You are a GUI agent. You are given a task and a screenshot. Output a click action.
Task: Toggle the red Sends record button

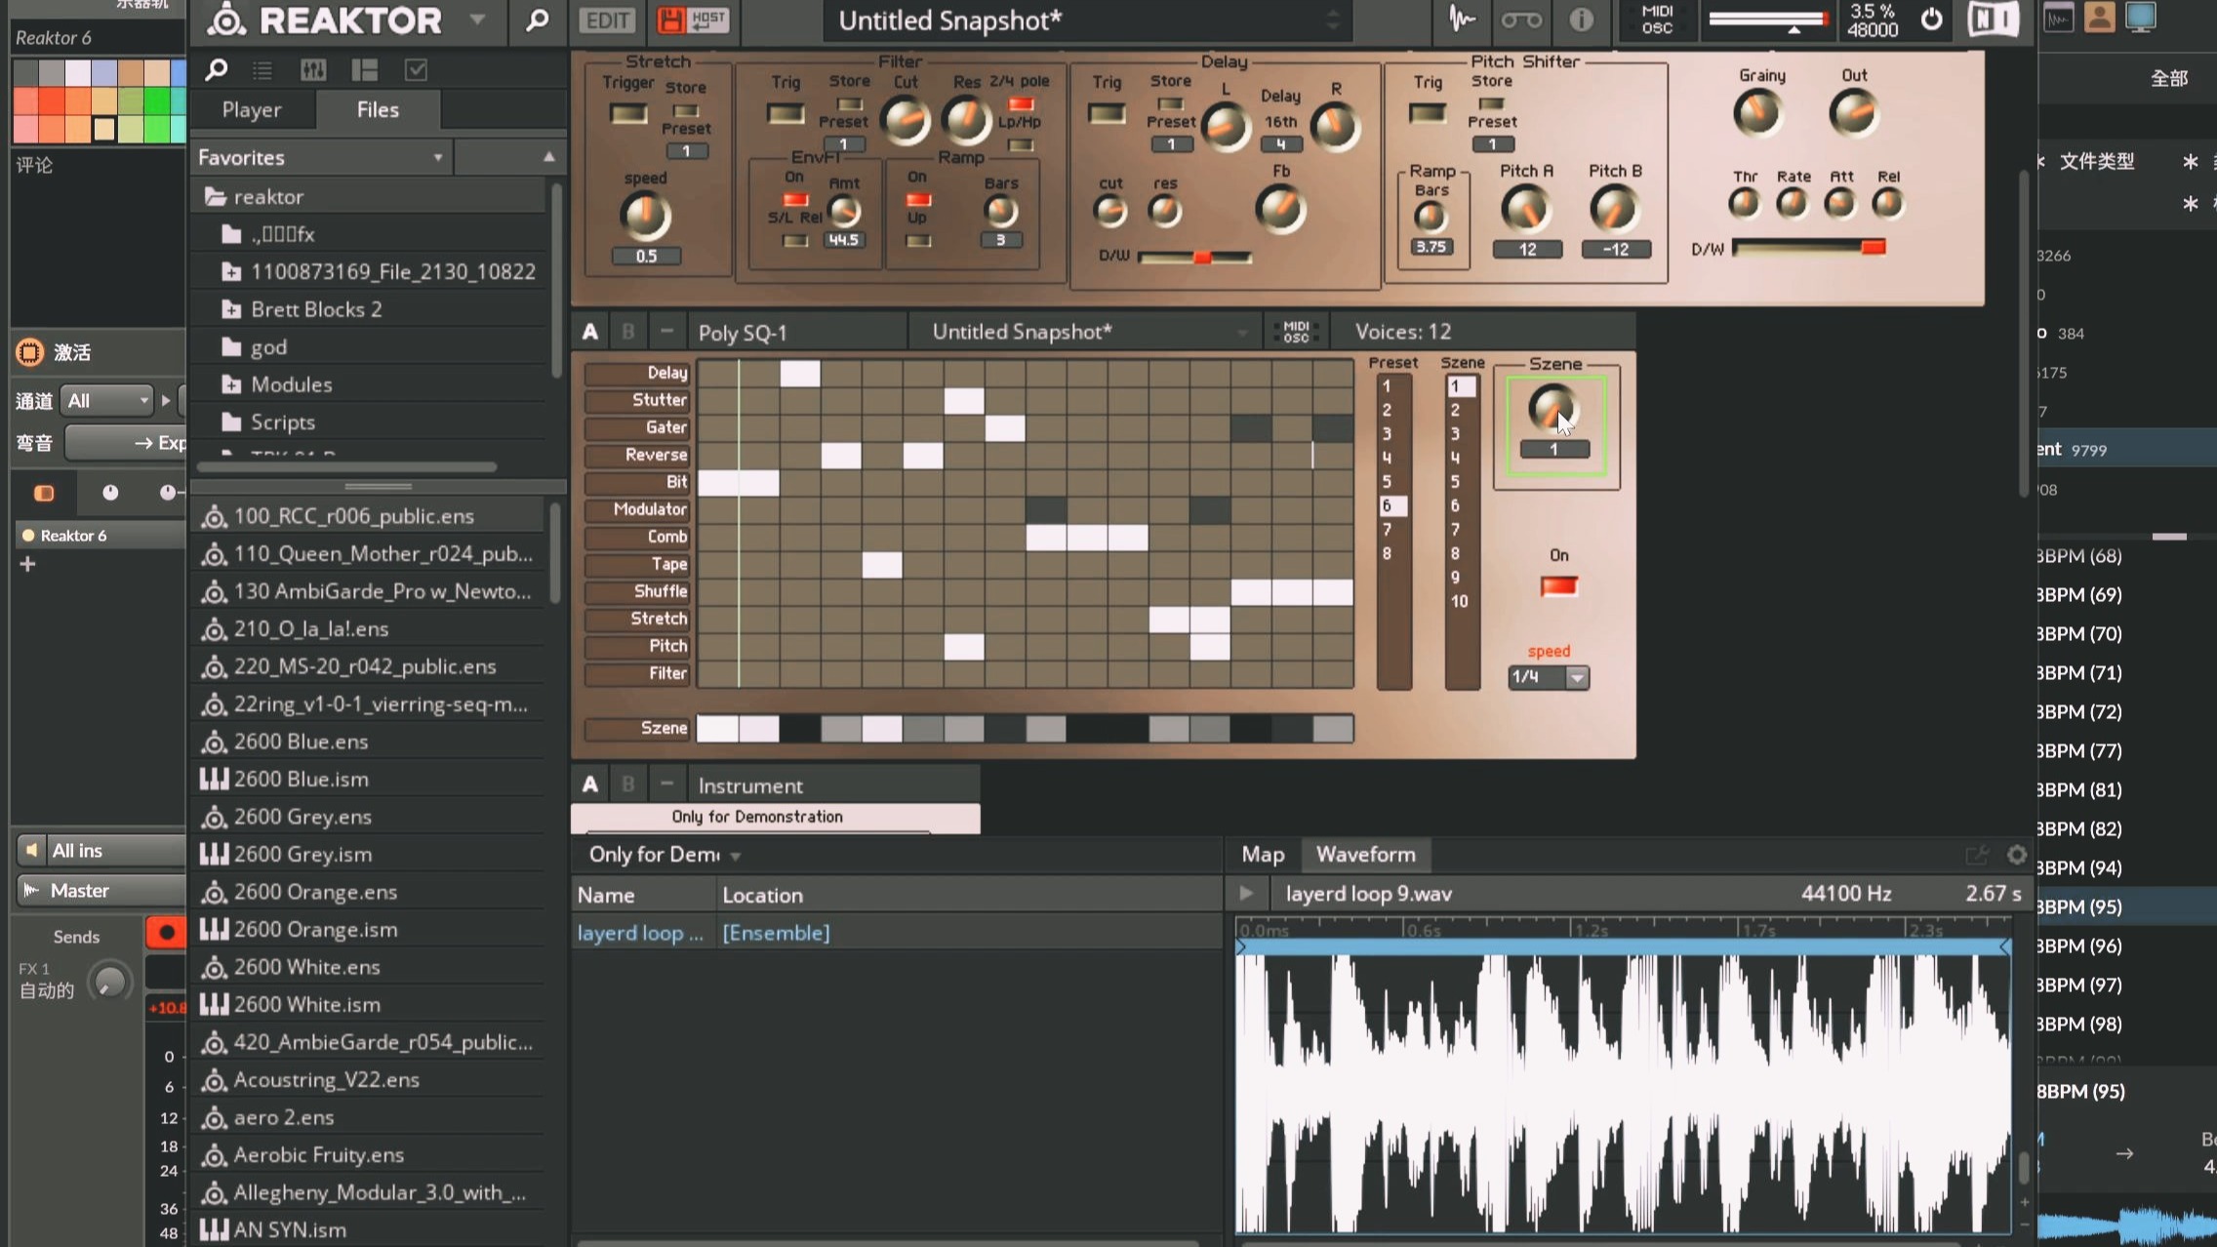(166, 934)
